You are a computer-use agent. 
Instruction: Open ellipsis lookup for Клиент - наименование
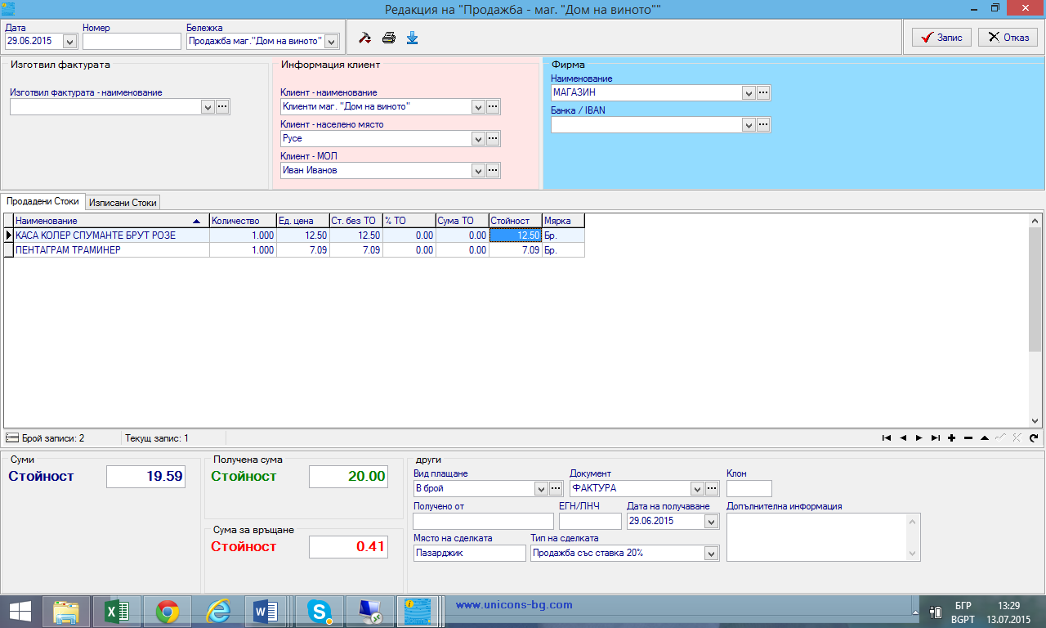pos(493,106)
